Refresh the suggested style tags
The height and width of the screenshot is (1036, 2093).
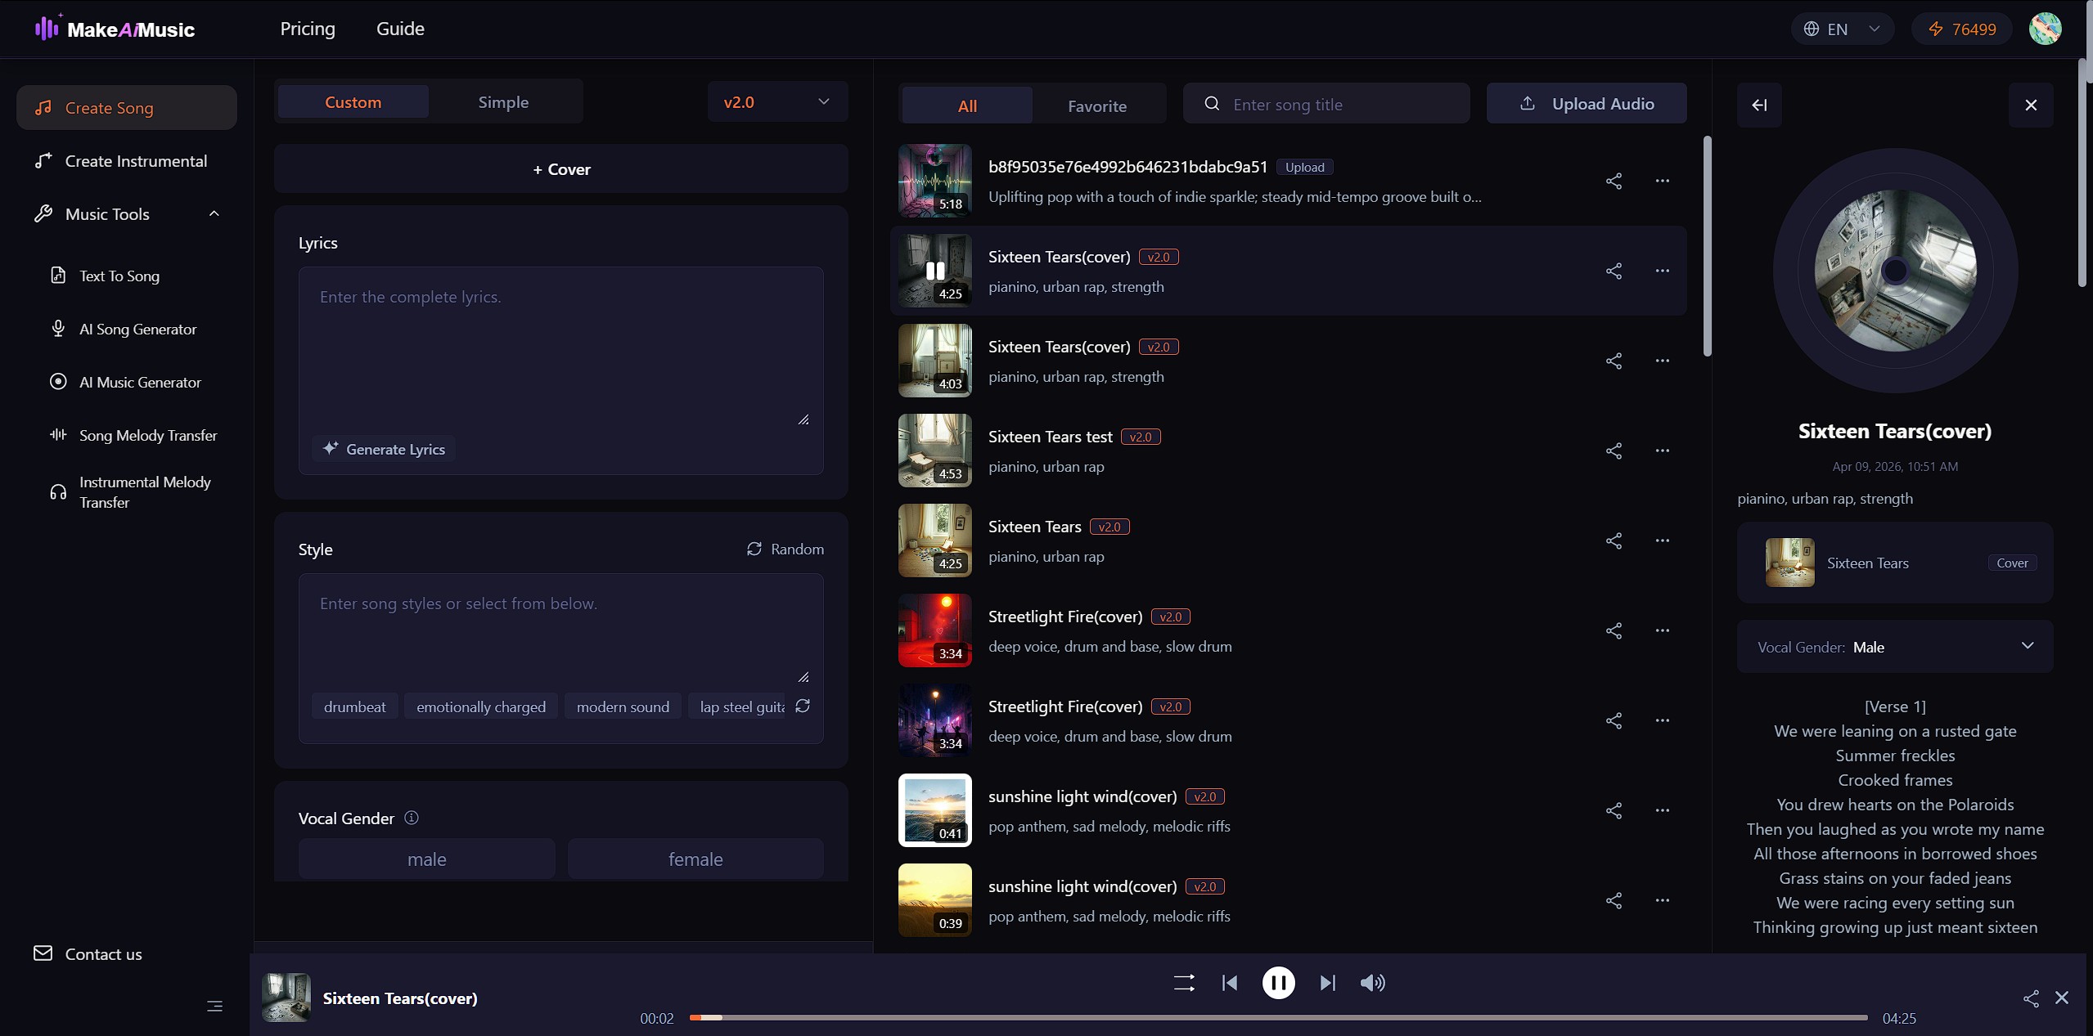803,706
